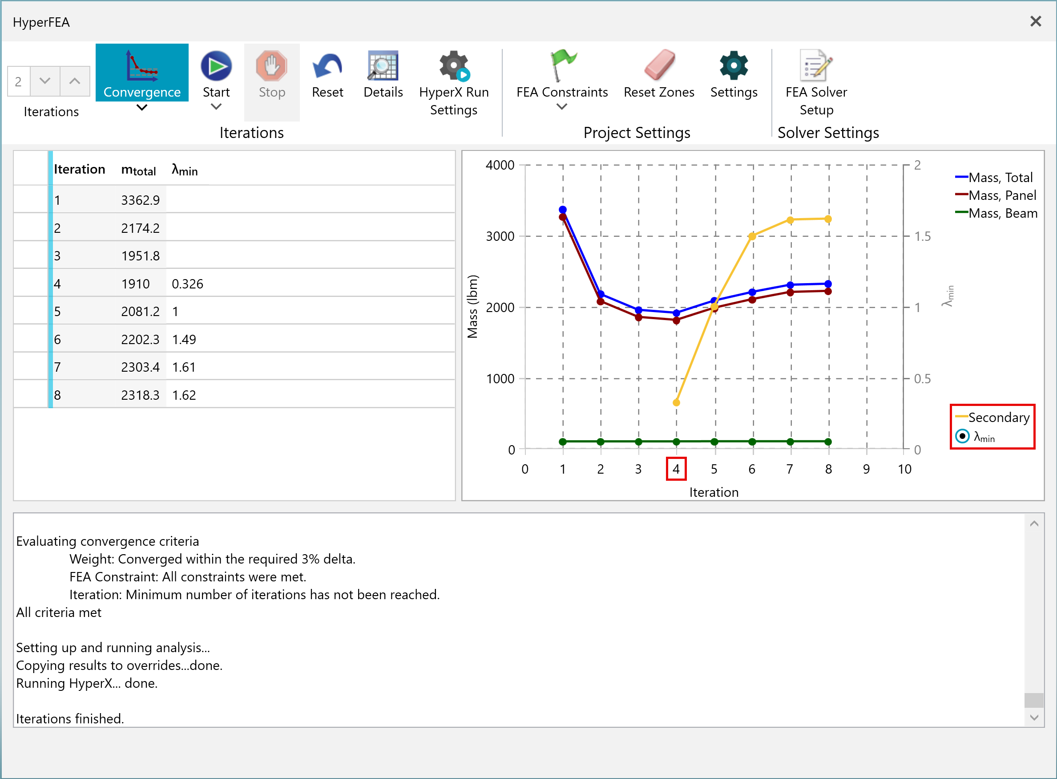Screen dimensions: 1057x779
Task: Click the 'All criteria met' log line
Action: pos(59,612)
